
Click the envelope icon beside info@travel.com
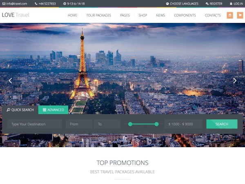coord(4,4)
